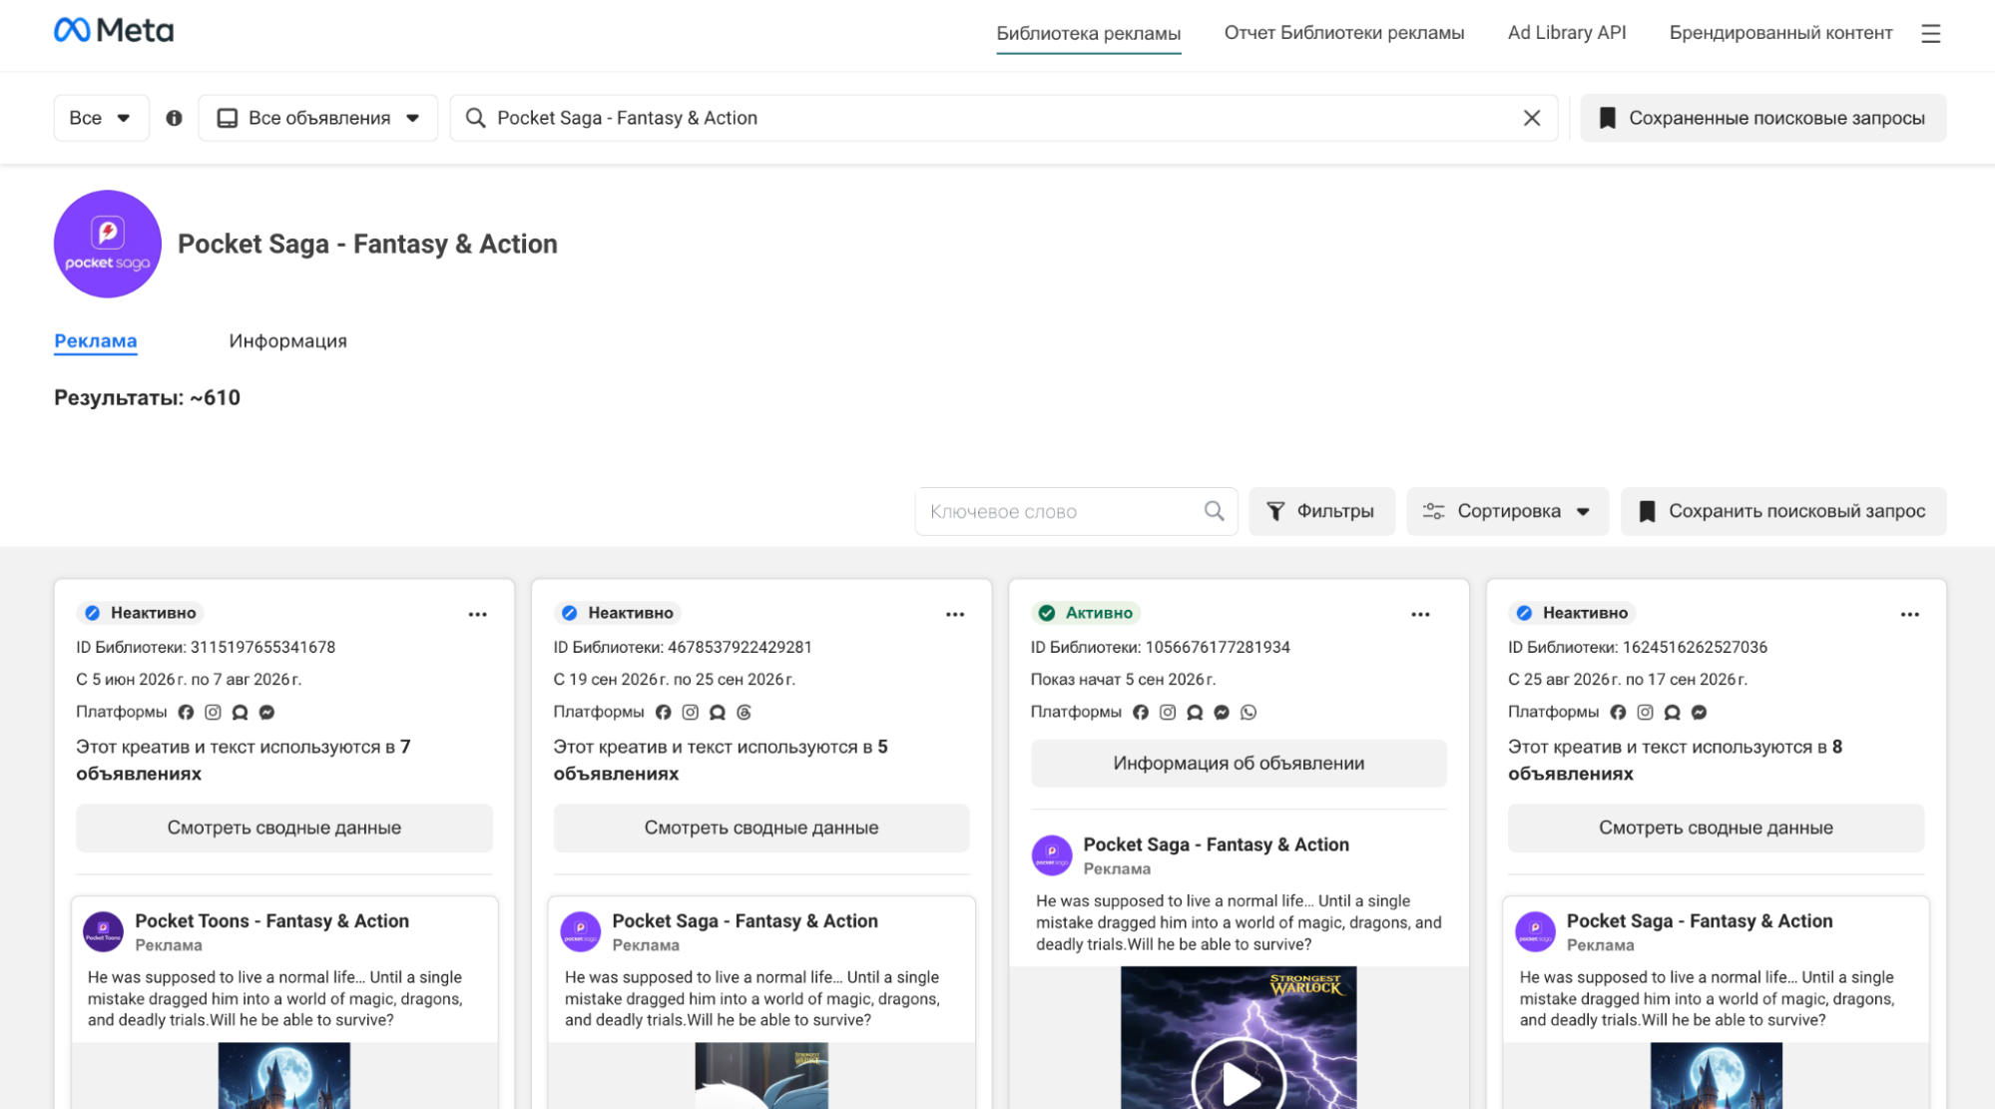The image size is (1995, 1109).
Task: Open the three-dot menu on ad 1624516262527036
Action: [1908, 614]
